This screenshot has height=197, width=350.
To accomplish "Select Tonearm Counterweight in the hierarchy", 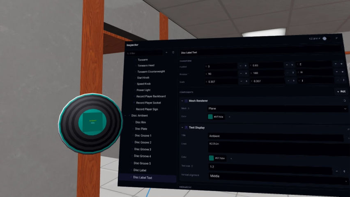I will pos(151,72).
